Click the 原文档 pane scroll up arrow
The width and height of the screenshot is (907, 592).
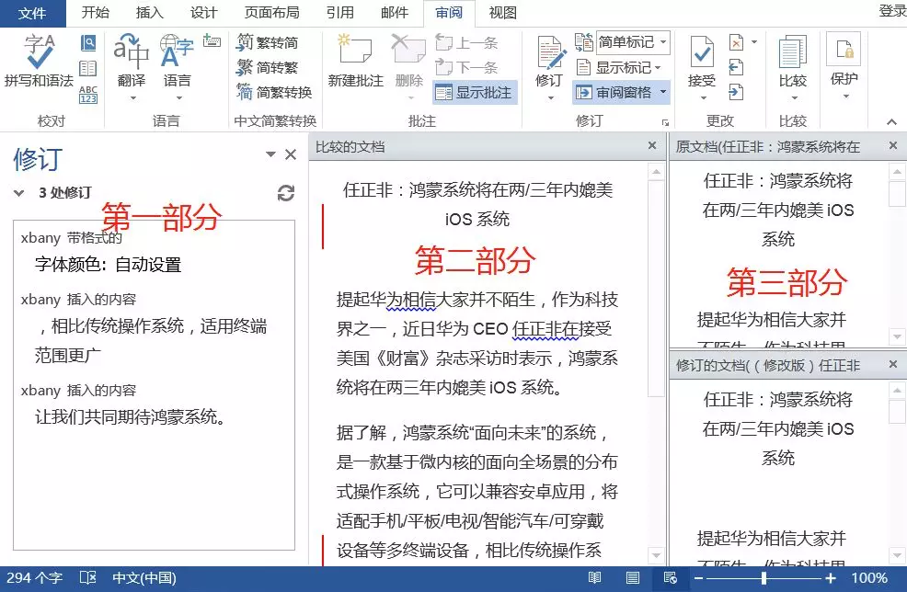click(x=897, y=172)
